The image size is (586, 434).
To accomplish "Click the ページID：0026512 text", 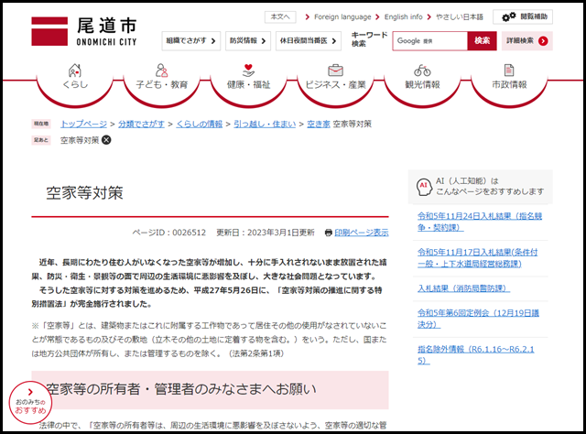I will click(168, 233).
